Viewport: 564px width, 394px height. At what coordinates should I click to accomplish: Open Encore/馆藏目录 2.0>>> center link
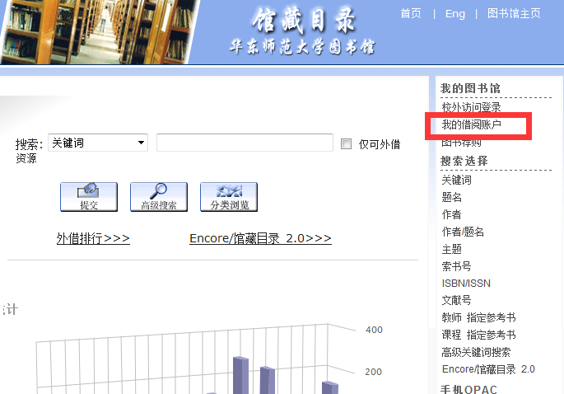[260, 238]
